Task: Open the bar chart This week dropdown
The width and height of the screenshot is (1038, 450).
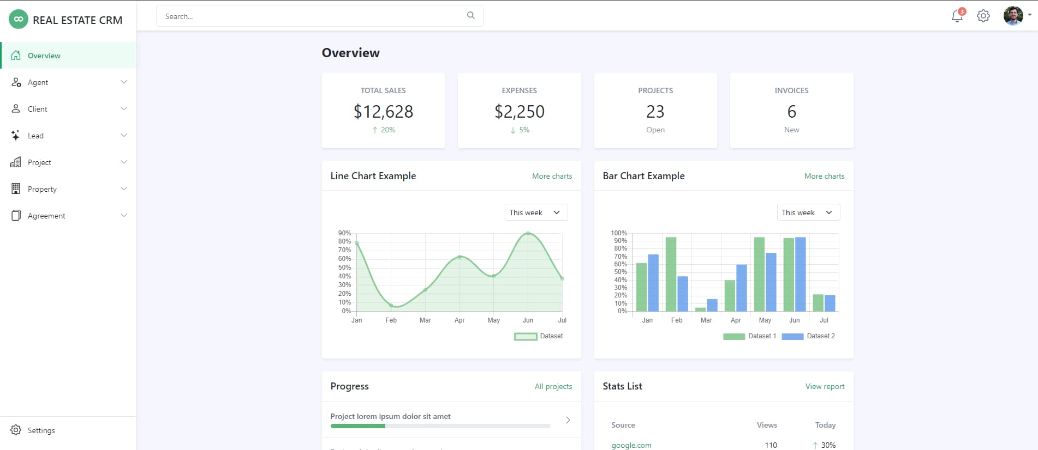Action: tap(808, 212)
